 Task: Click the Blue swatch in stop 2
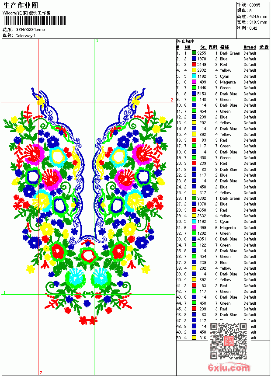click(x=194, y=59)
